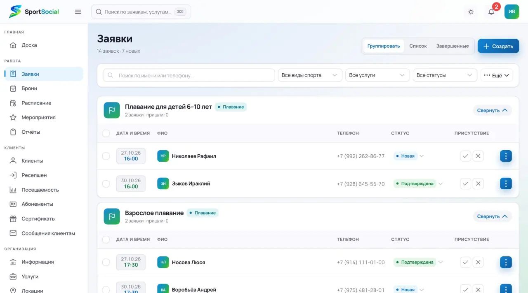Open three-dot actions for Носова Люся
Image resolution: width=528 pixels, height=293 pixels.
tap(506, 263)
